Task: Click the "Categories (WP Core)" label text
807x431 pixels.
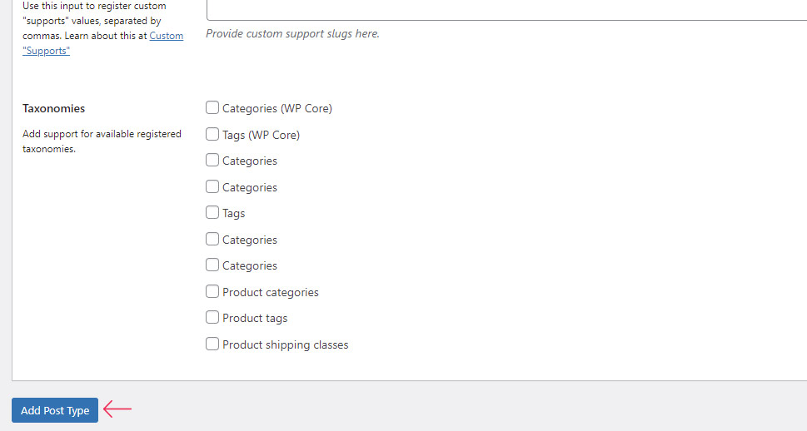Action: coord(276,108)
